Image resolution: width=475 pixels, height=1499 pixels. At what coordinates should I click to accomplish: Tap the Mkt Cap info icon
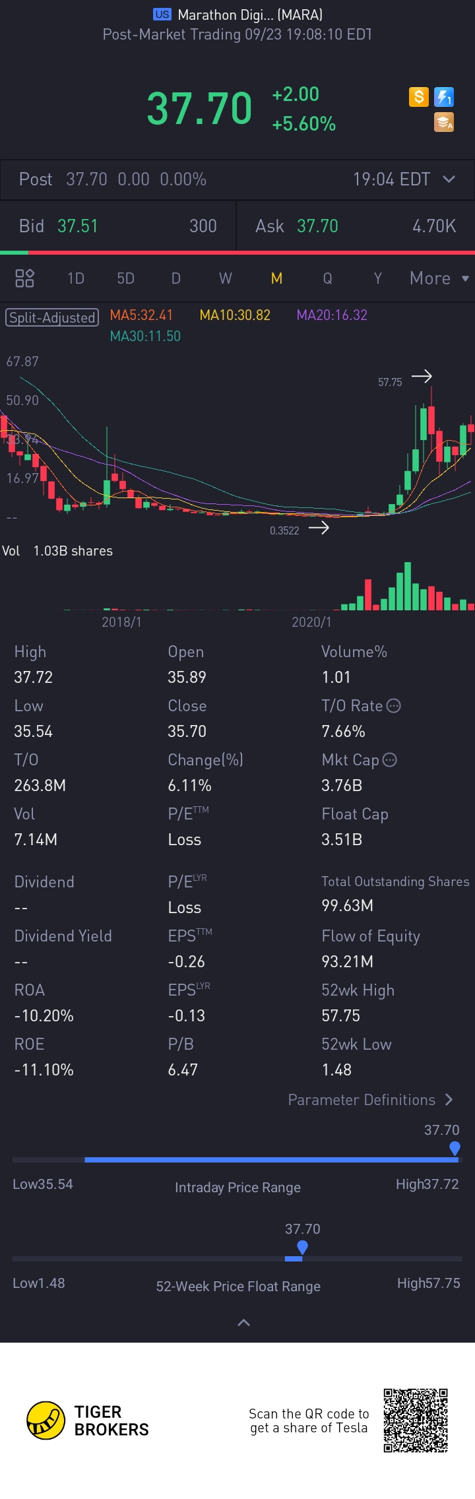390,760
